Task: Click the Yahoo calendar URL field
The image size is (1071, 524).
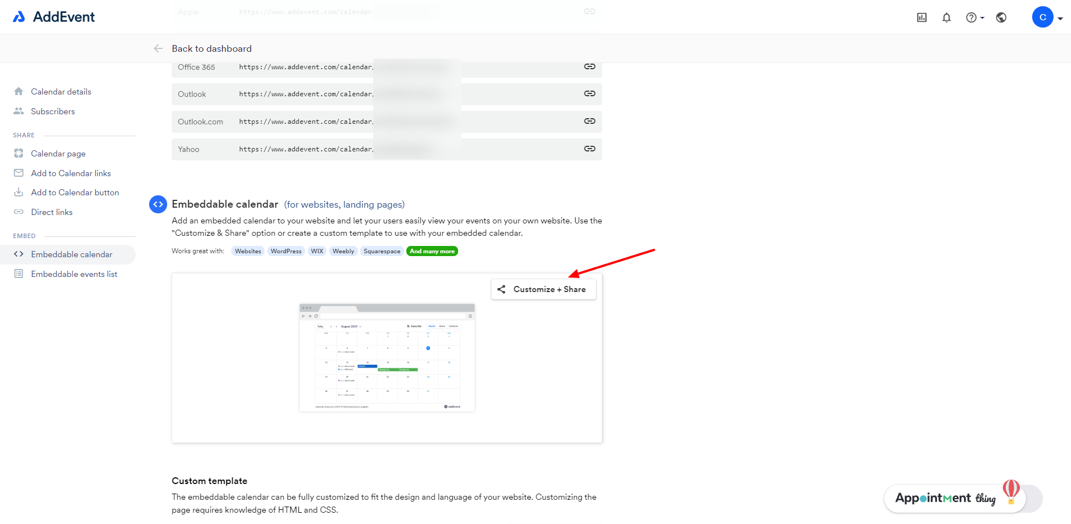Action: point(306,149)
